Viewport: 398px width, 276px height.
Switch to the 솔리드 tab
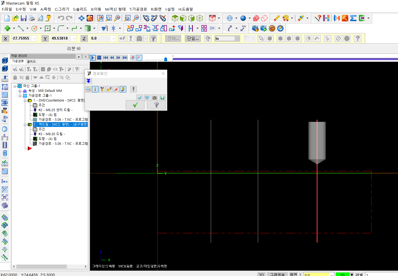click(x=31, y=61)
